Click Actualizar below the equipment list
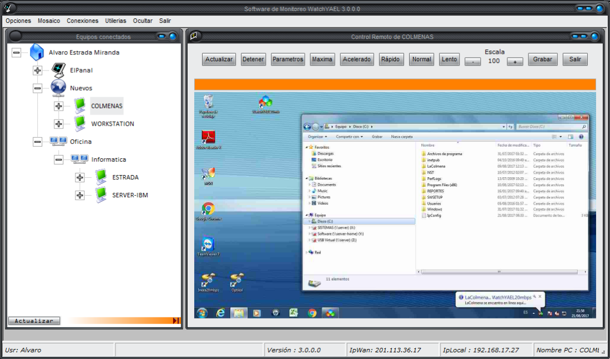This screenshot has height=359, width=610. coord(34,321)
